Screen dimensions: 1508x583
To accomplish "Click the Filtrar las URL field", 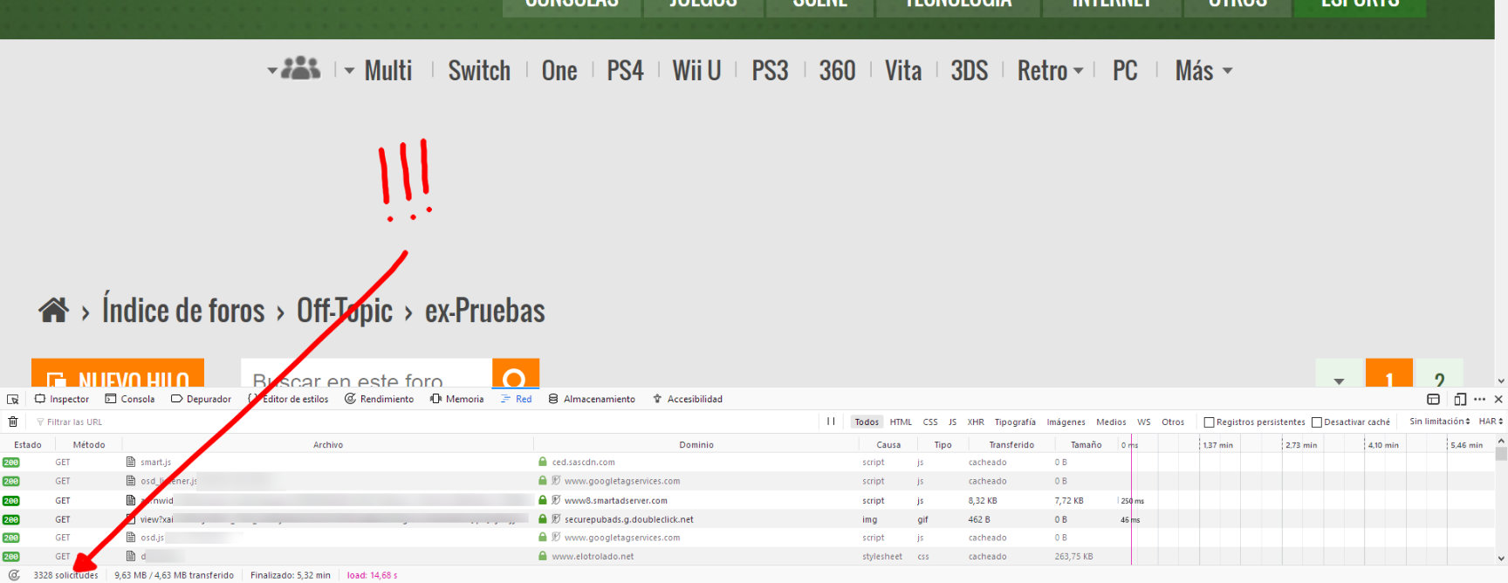I will click(423, 422).
